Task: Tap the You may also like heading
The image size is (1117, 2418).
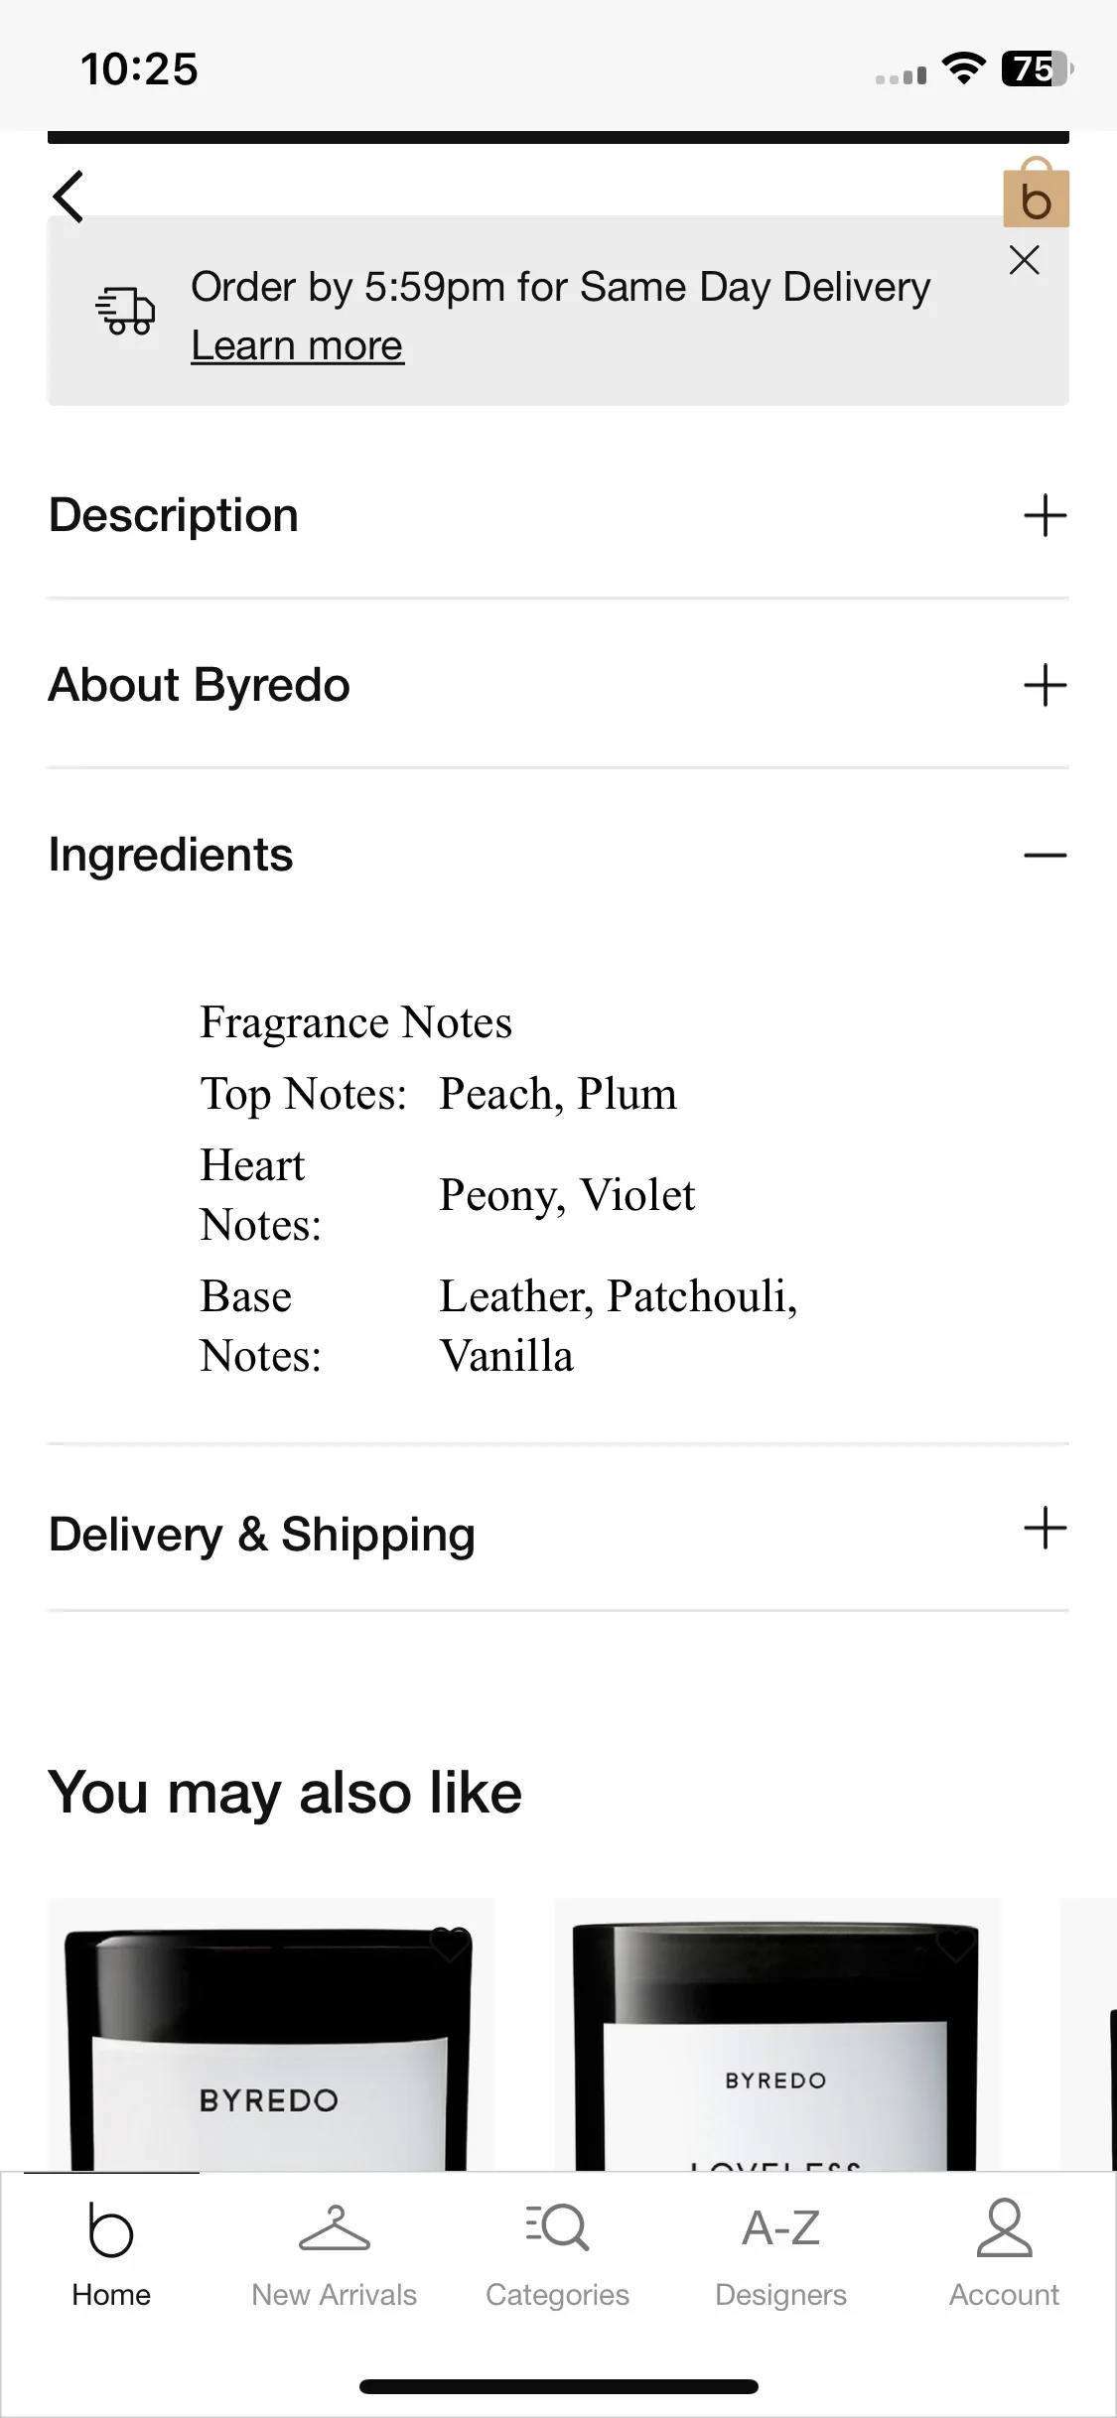Action: point(285,1793)
